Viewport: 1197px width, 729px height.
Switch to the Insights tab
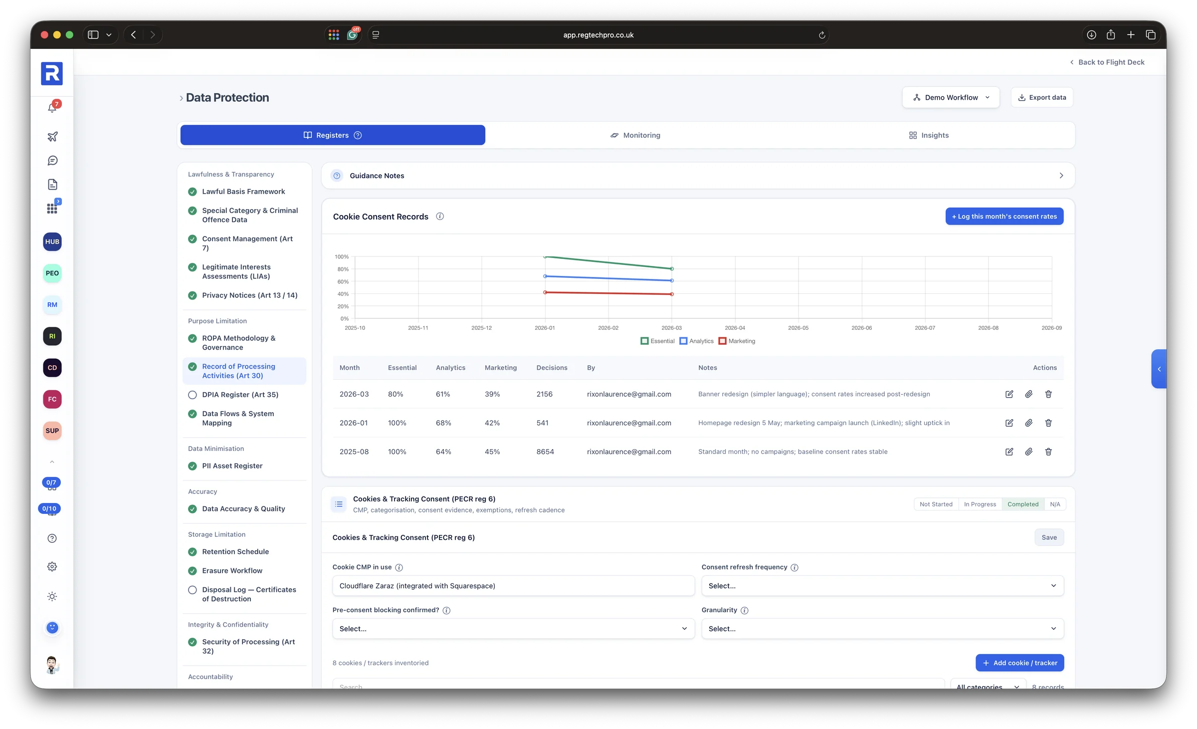coord(929,135)
